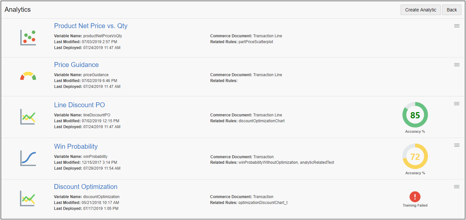Open the Line Discount PO analytic

(x=79, y=105)
